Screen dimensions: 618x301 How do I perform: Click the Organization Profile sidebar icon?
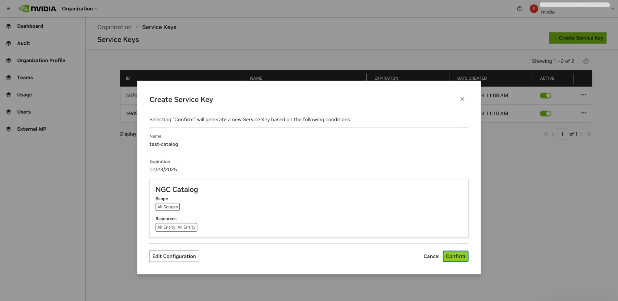8,61
